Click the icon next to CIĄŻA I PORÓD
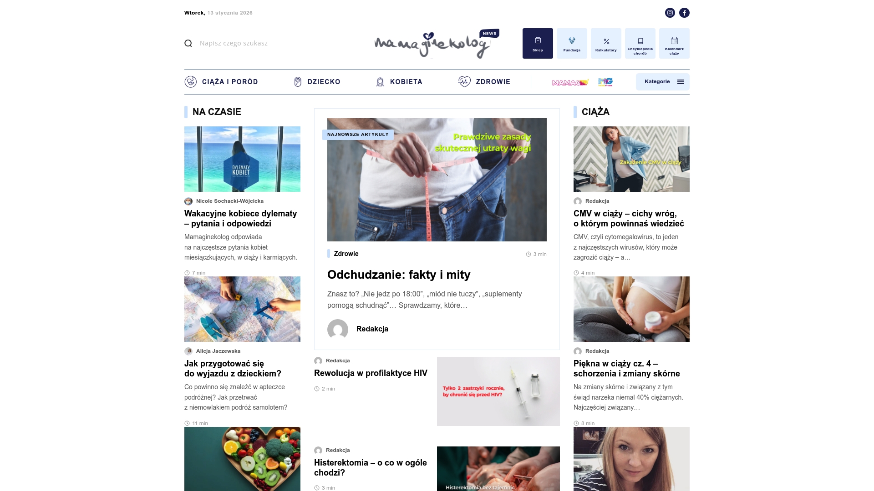The width and height of the screenshot is (874, 491). click(190, 82)
